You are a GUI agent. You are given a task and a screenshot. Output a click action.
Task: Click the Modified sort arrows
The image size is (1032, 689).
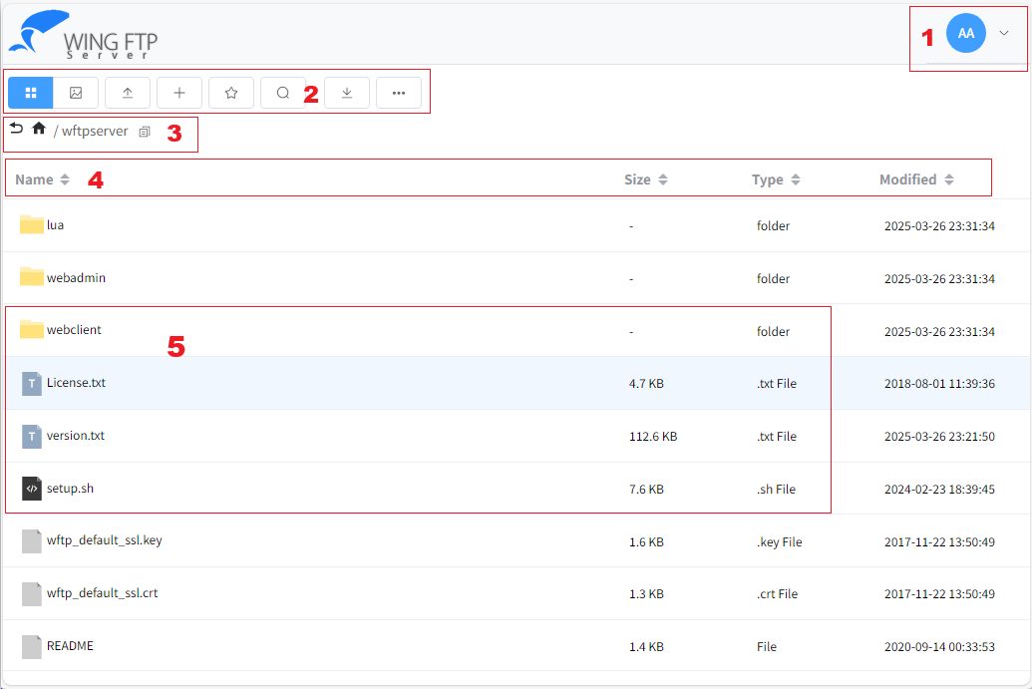949,179
